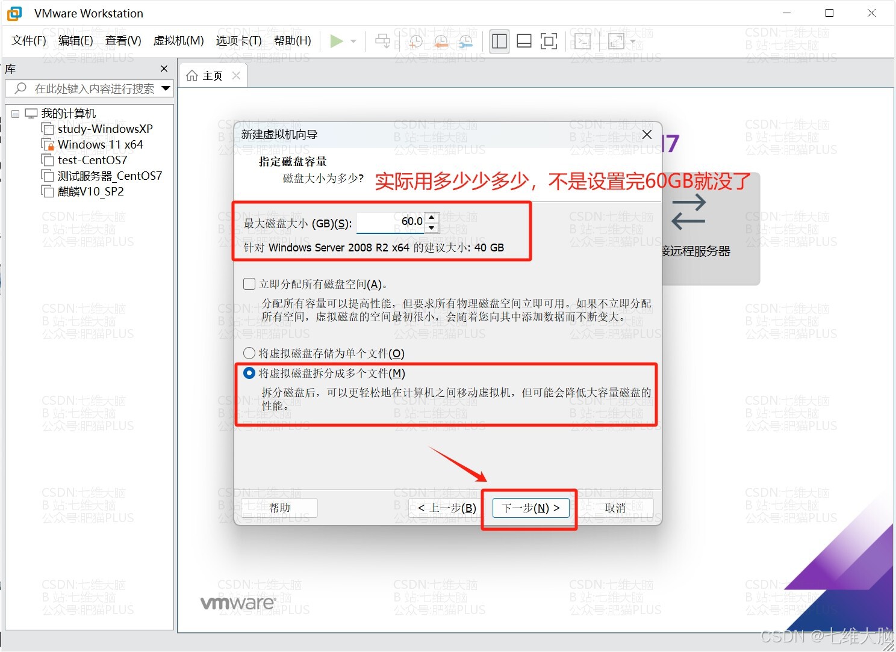Click the 帮助 button in wizard
Screen dimensions: 896x652
[279, 508]
